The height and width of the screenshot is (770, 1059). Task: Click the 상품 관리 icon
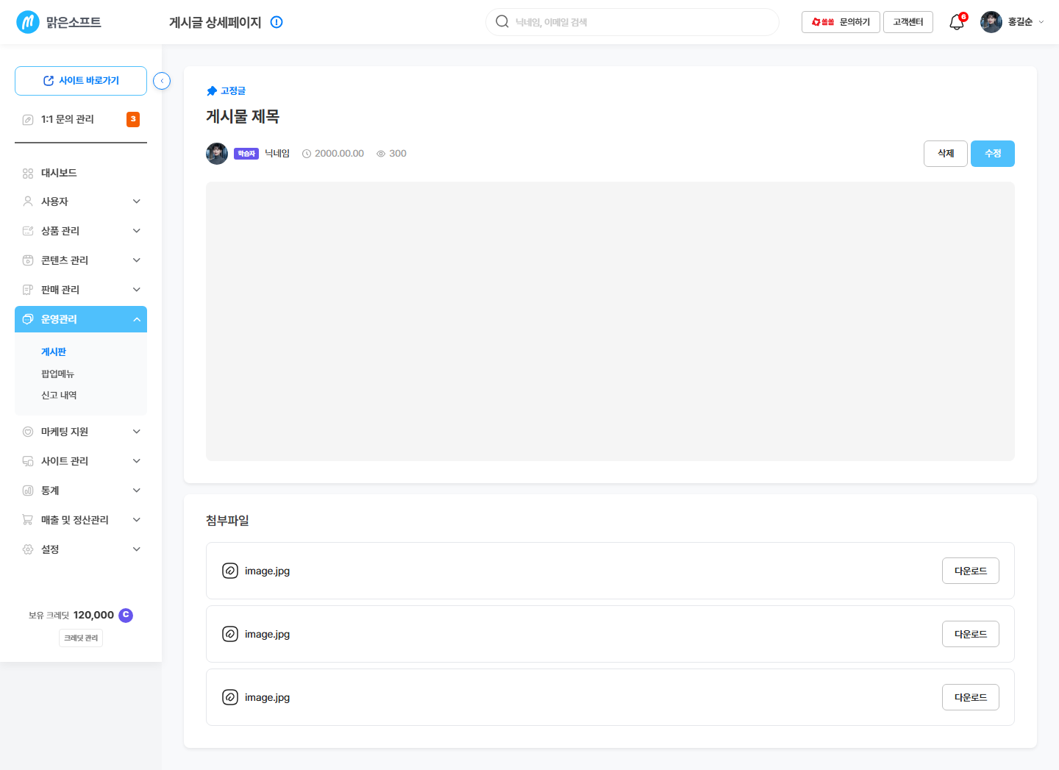(x=28, y=231)
